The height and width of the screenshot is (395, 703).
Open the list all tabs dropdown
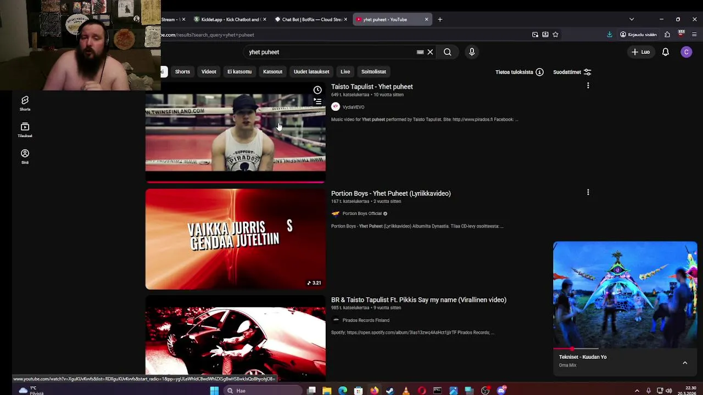pyautogui.click(x=632, y=19)
